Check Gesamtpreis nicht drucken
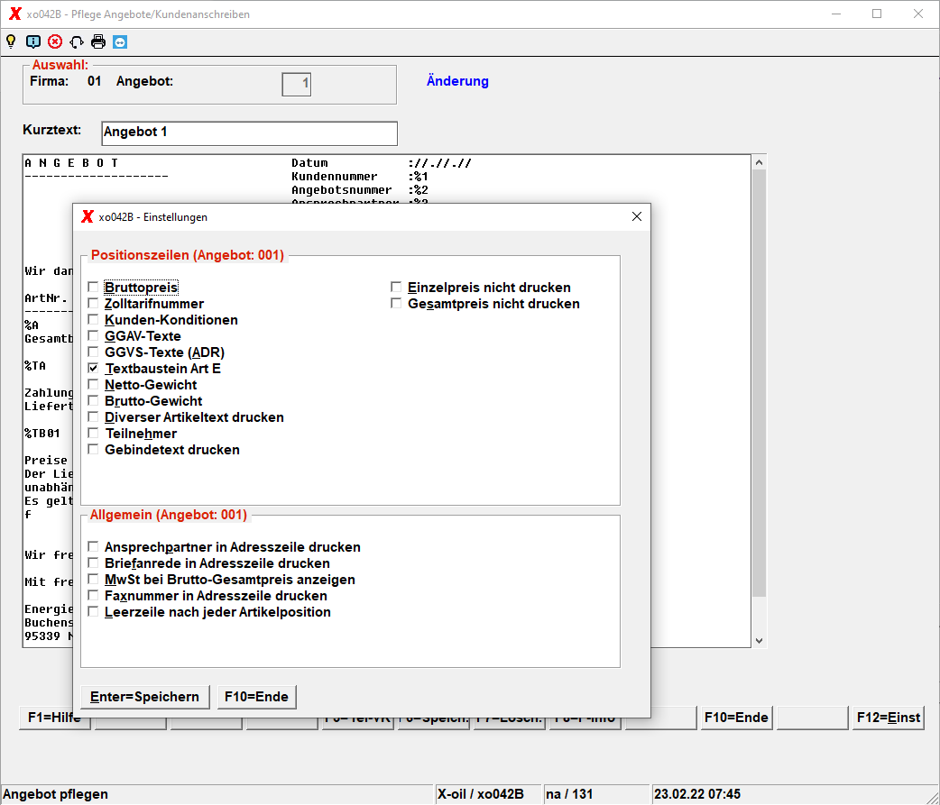Image resolution: width=940 pixels, height=805 pixels. (x=396, y=304)
